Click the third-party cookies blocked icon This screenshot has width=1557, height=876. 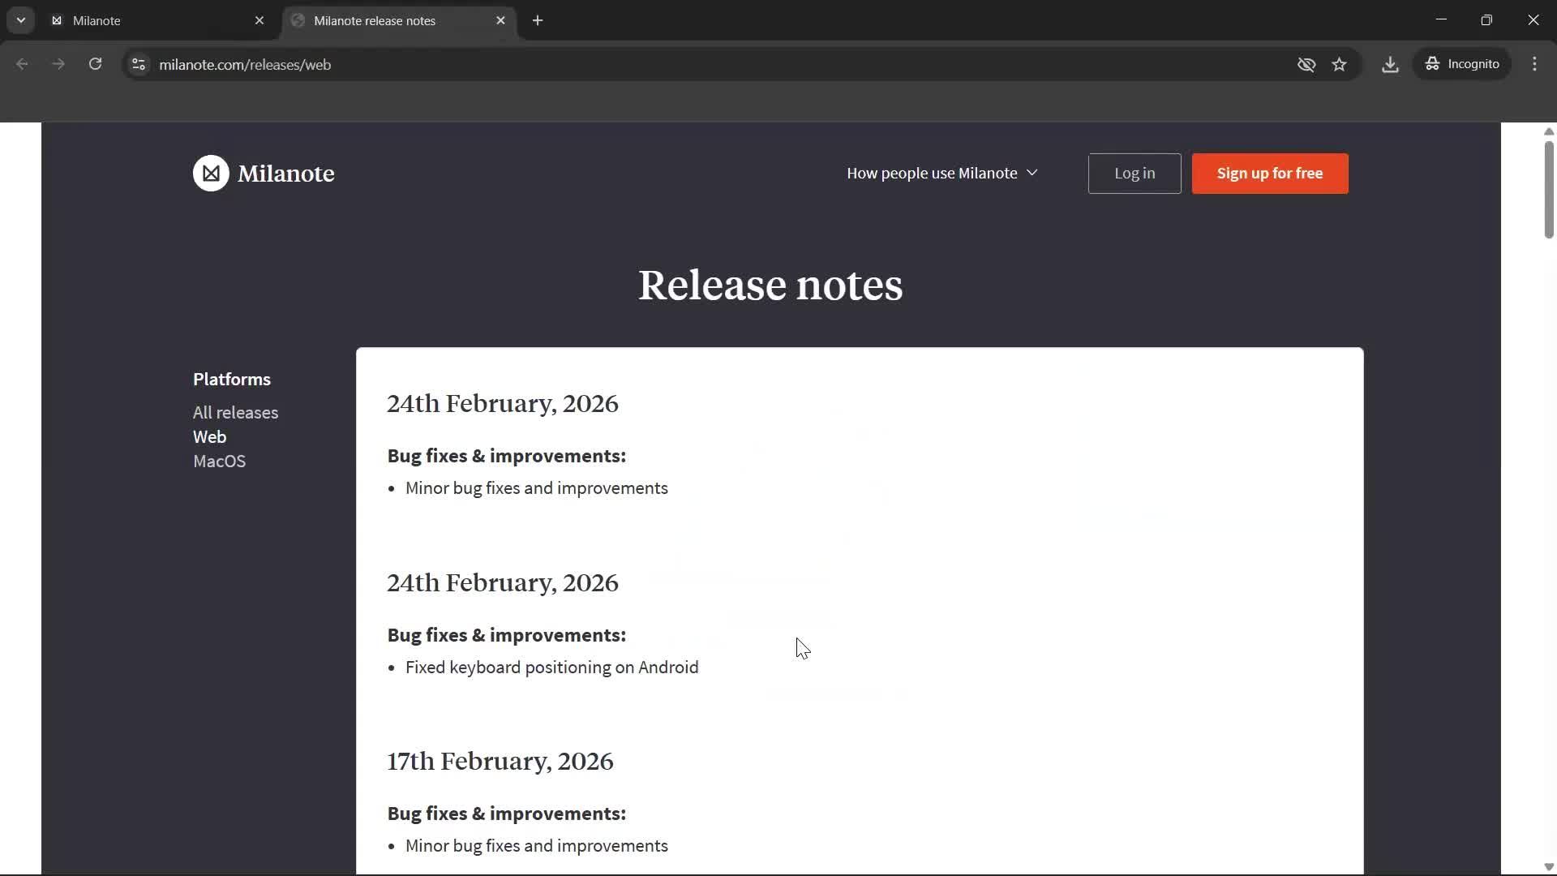1306,64
